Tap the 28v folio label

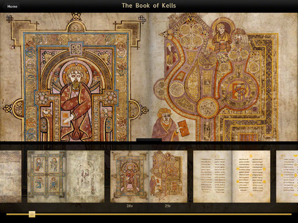(130, 206)
